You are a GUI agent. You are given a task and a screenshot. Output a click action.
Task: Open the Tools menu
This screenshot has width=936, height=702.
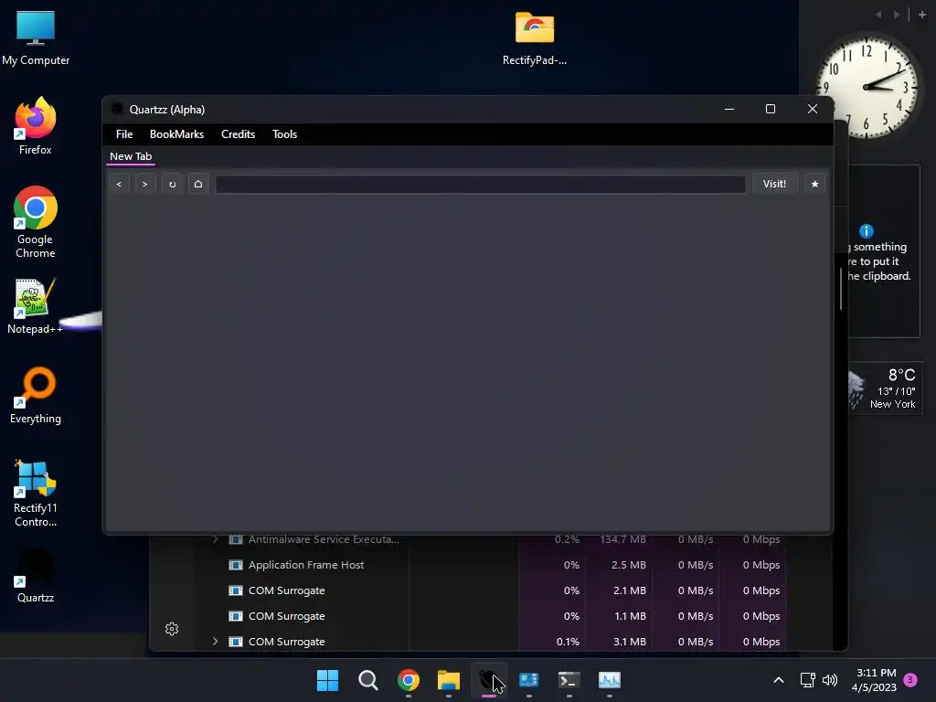(x=285, y=134)
